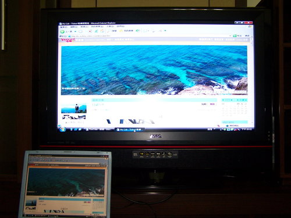Image resolution: width=291 pixels, height=218 pixels.
Task: Open the Edit (編輯) menu in Internet Explorer
Action: click(74, 27)
